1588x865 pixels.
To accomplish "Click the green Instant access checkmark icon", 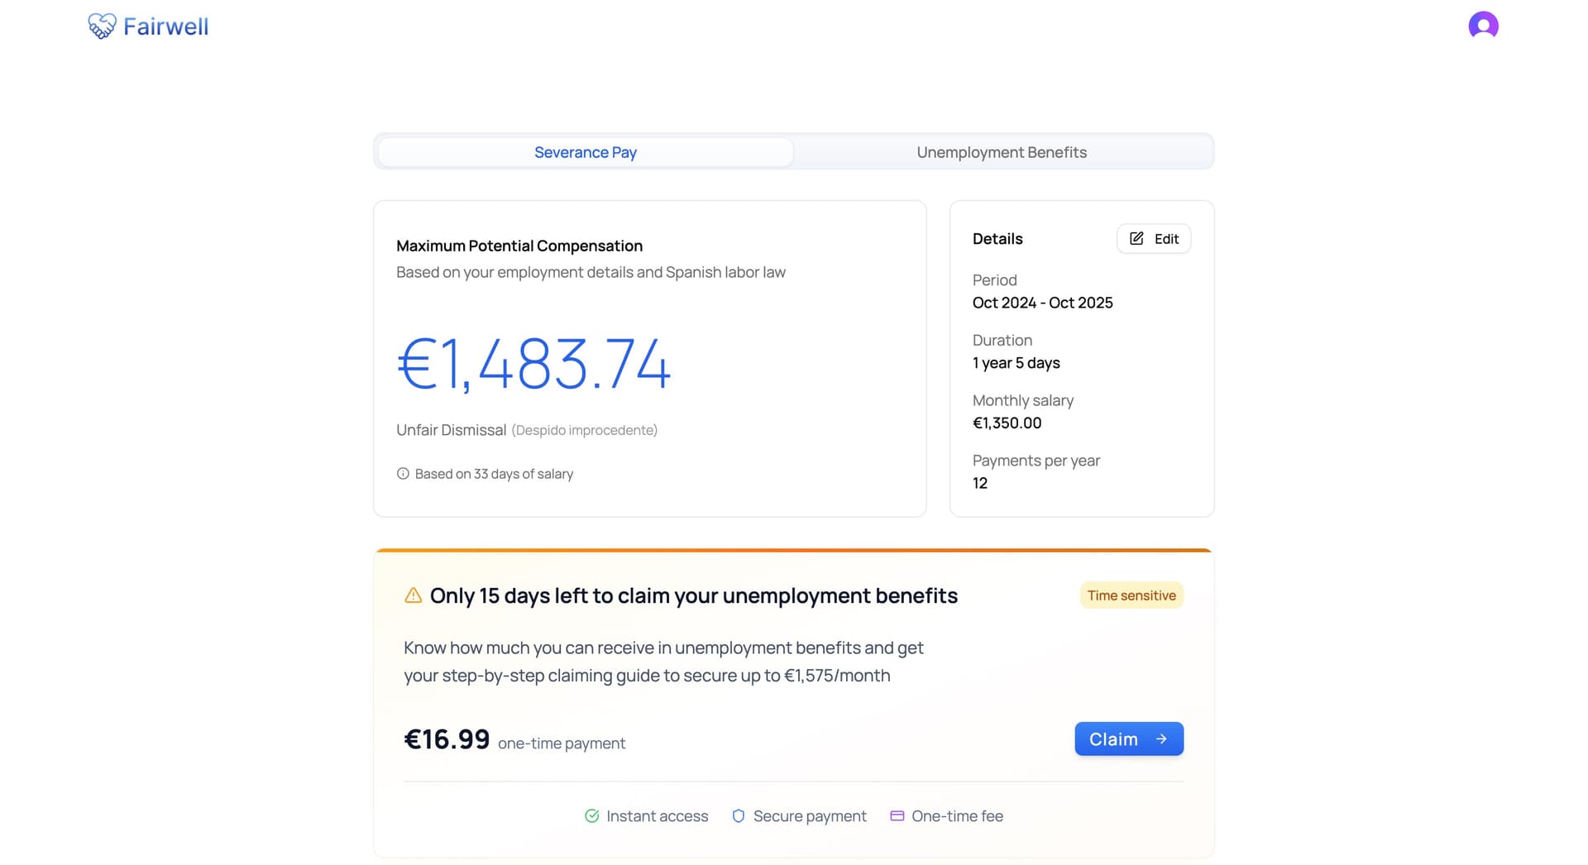I will (592, 816).
